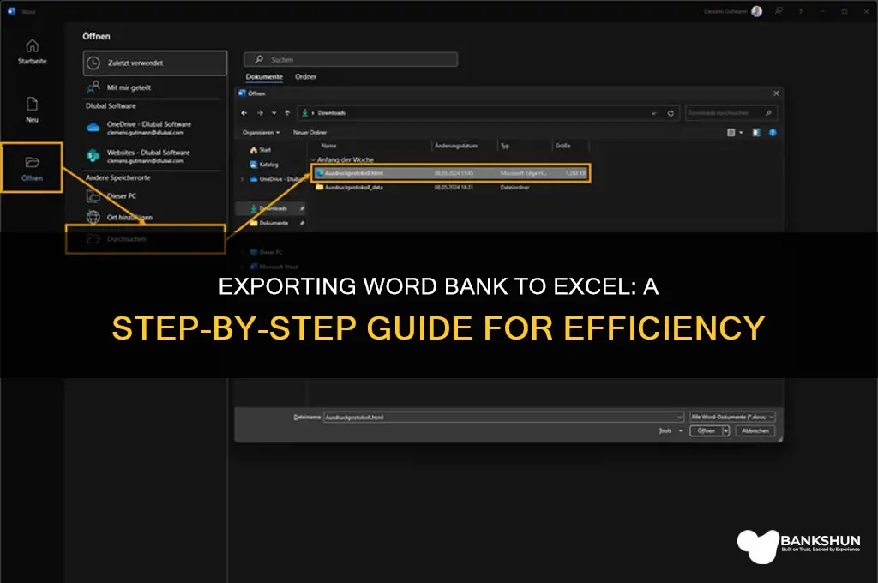Click the Abbrechen button

pos(755,431)
